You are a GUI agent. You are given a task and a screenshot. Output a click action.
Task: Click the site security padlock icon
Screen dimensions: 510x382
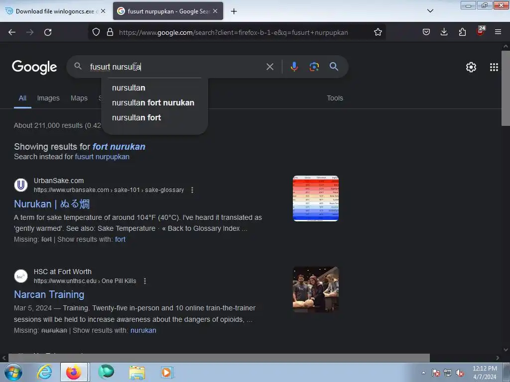click(110, 32)
